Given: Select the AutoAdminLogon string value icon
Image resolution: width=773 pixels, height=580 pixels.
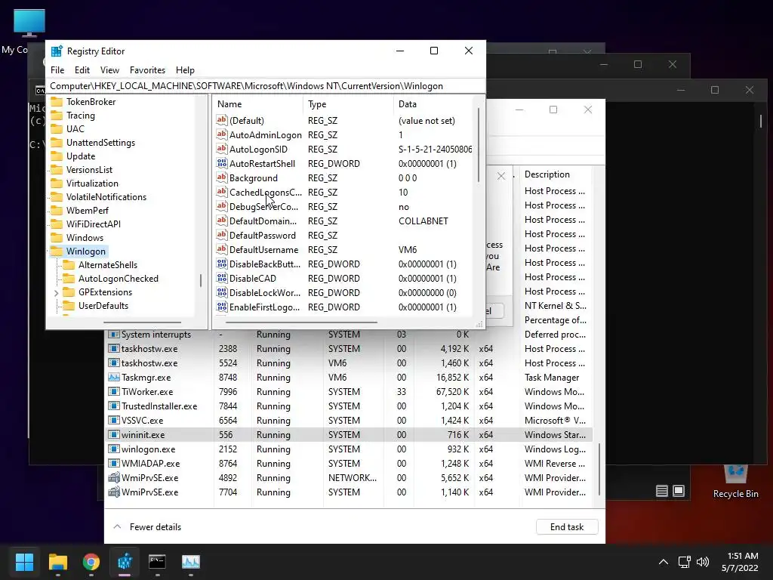Looking at the screenshot, I should pos(222,134).
